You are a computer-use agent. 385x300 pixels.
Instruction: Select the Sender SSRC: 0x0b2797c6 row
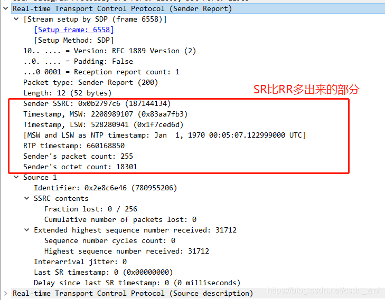[x=97, y=103]
